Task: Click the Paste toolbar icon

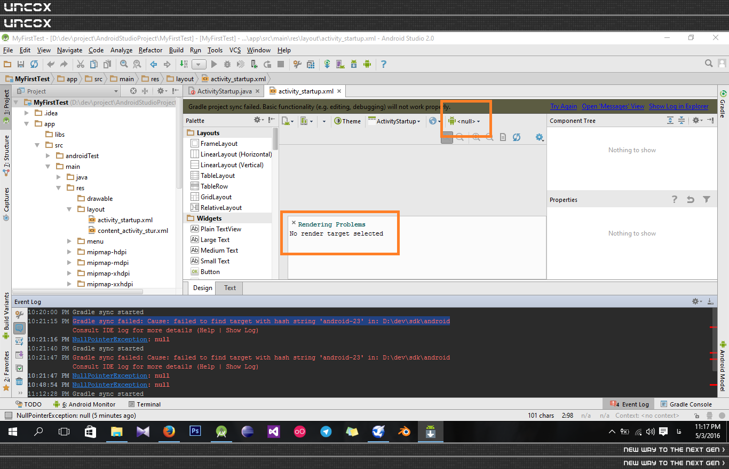Action: click(107, 64)
